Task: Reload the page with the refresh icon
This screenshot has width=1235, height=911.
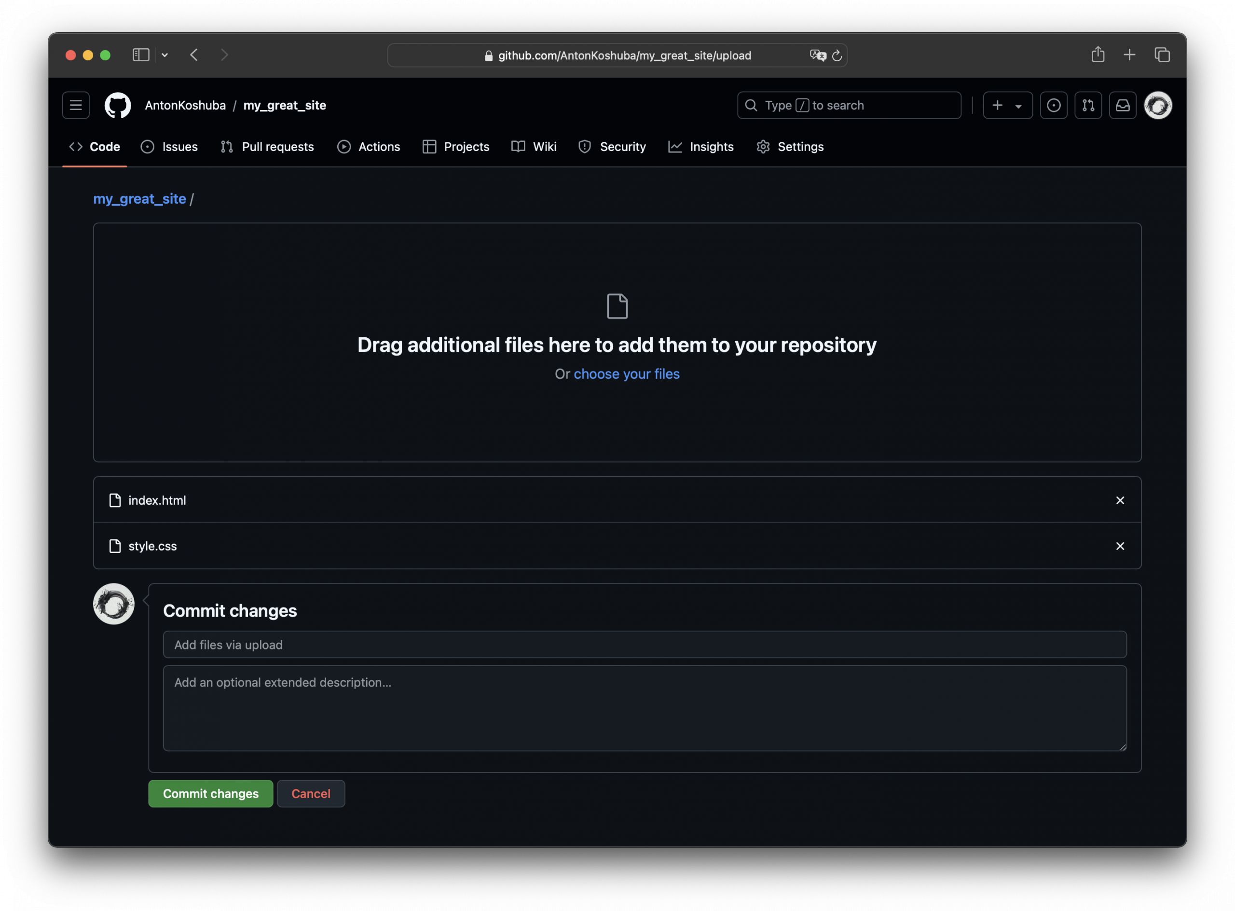Action: [x=837, y=55]
